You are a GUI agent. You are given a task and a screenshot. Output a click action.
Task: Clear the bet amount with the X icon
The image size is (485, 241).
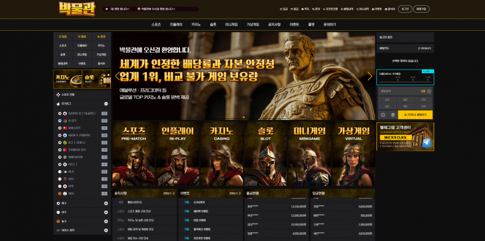click(429, 92)
